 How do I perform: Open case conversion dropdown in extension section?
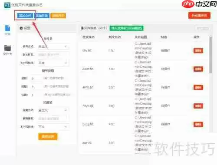[x=53, y=127]
